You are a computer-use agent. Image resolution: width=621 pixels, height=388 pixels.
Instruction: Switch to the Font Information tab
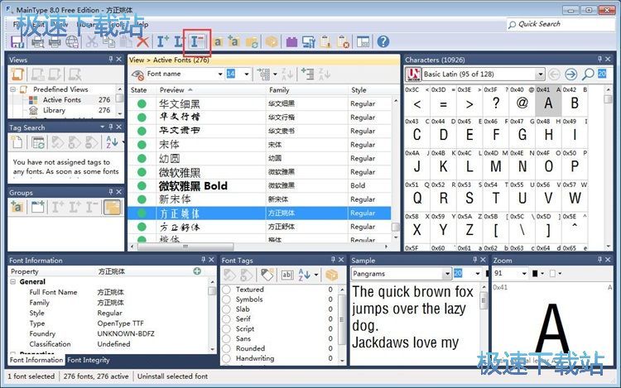click(x=36, y=360)
